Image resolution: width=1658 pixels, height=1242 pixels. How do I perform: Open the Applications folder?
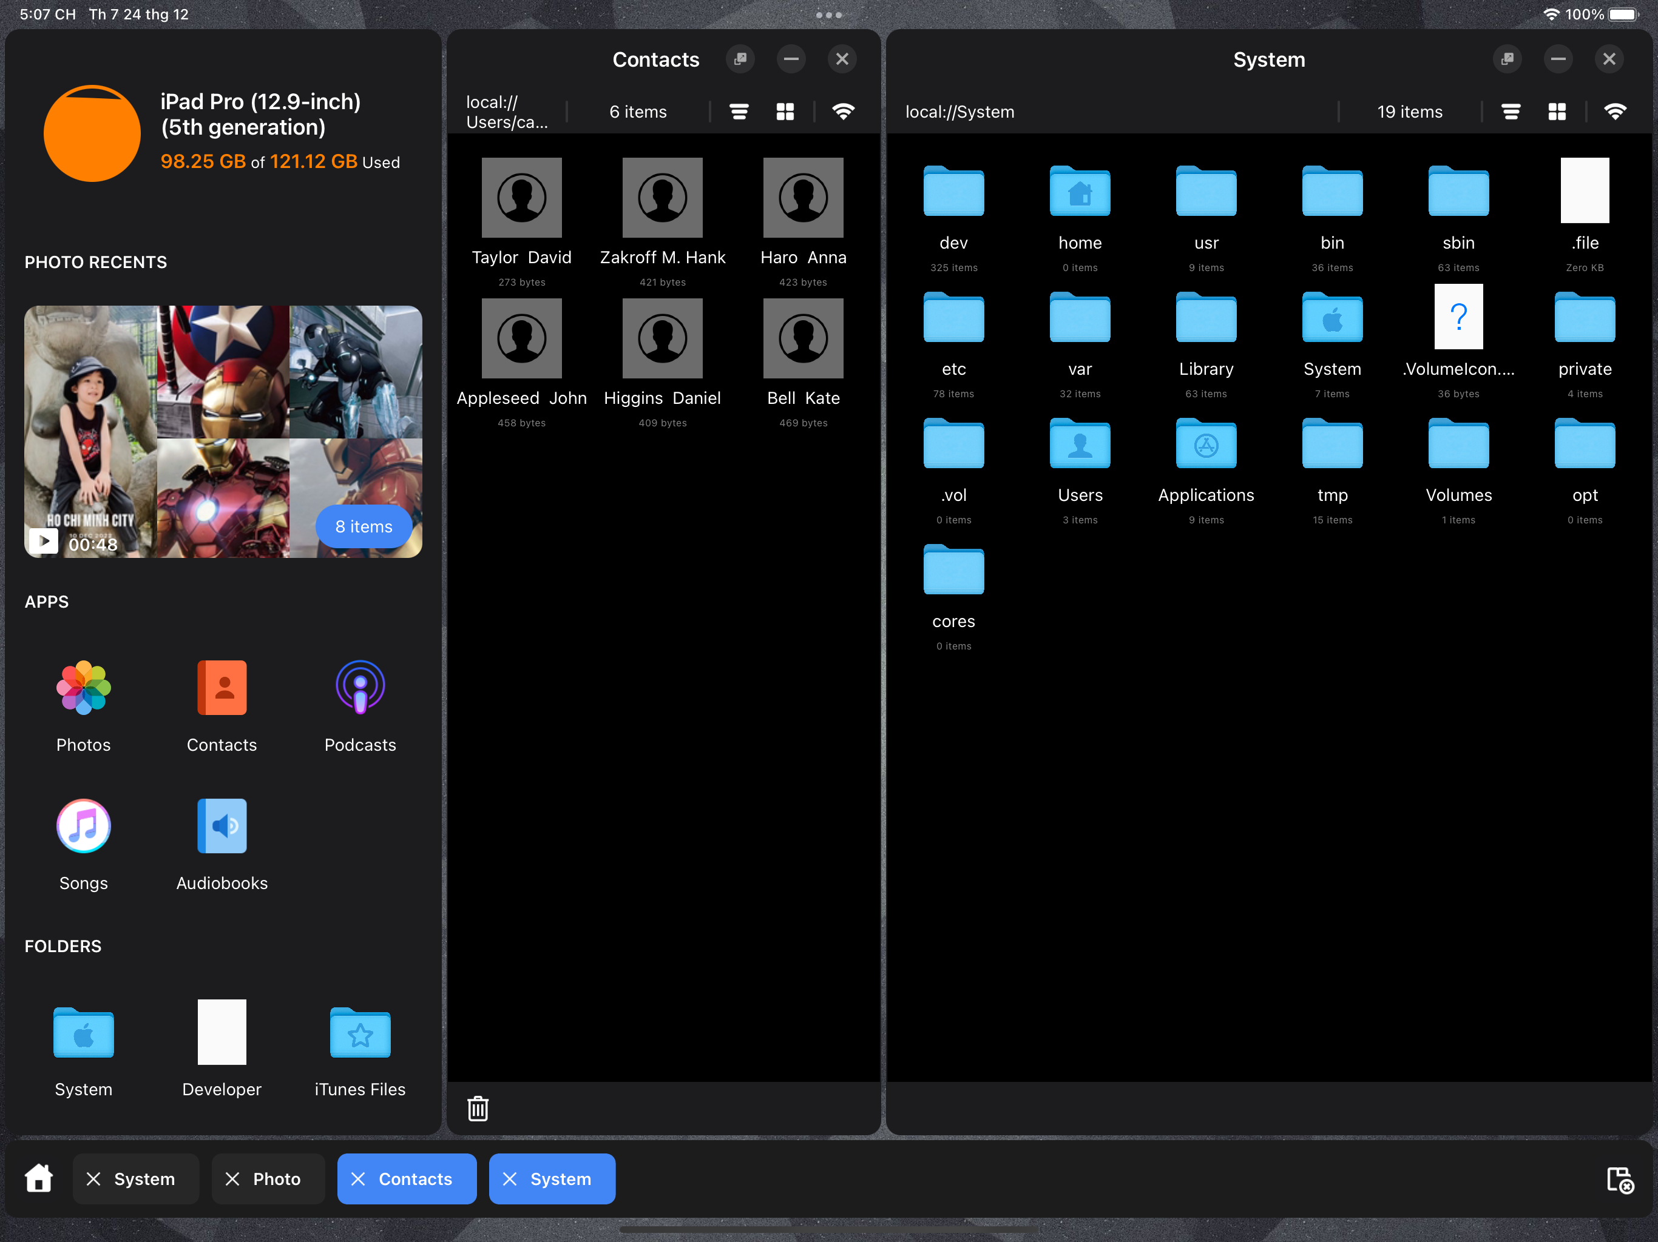[x=1206, y=443]
